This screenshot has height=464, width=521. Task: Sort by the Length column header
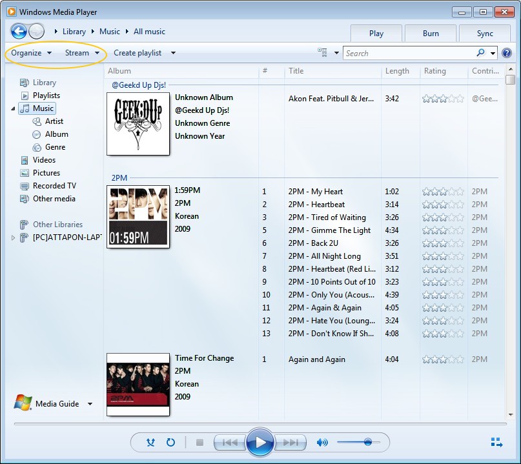[401, 71]
